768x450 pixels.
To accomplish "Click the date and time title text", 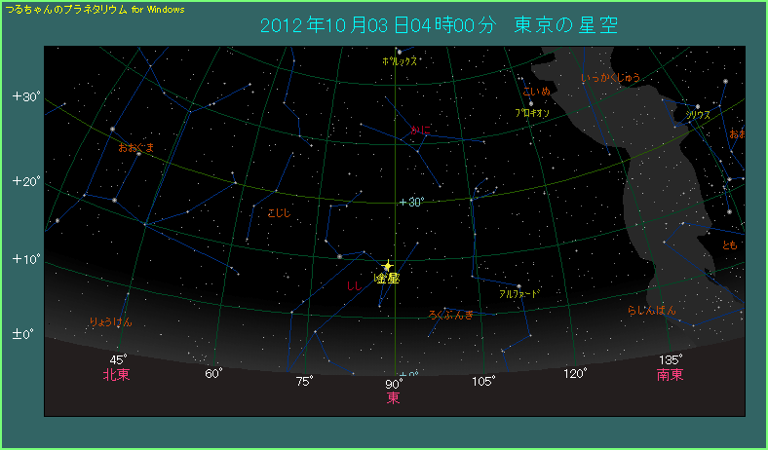I will click(x=439, y=24).
